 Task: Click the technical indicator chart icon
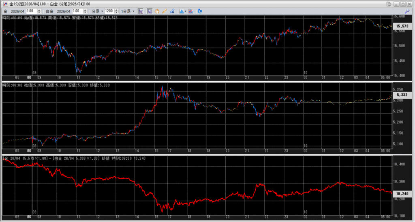point(181,11)
